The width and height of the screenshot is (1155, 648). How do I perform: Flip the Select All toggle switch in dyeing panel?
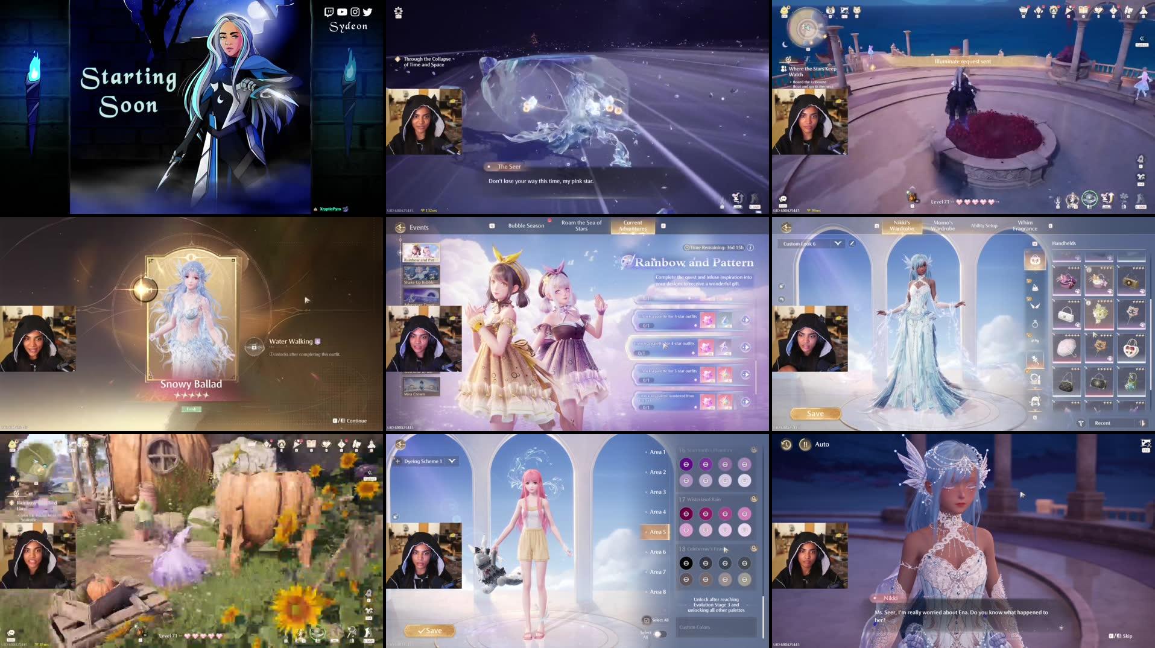[x=660, y=634]
